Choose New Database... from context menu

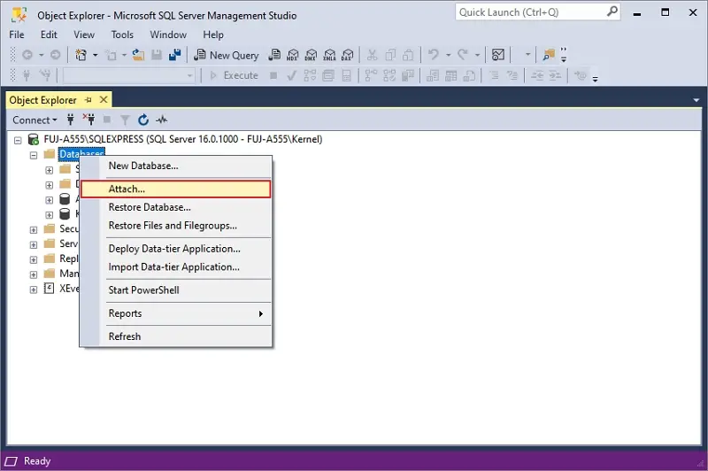175,166
